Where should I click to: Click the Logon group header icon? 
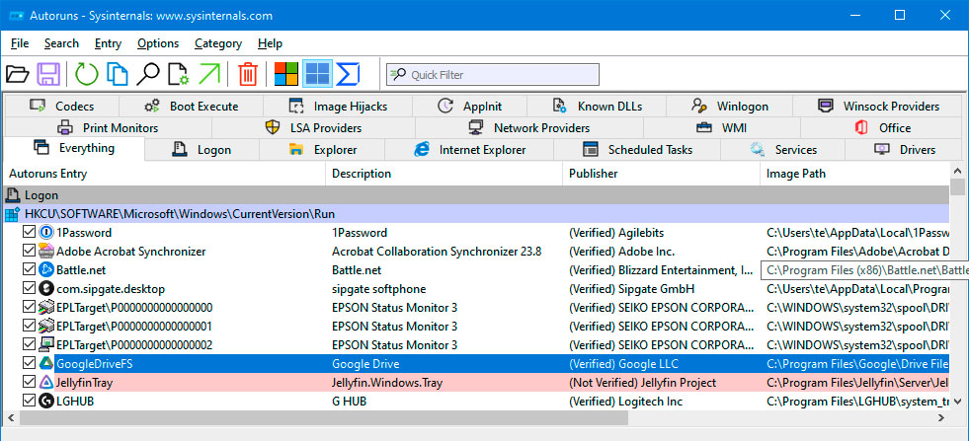[13, 195]
